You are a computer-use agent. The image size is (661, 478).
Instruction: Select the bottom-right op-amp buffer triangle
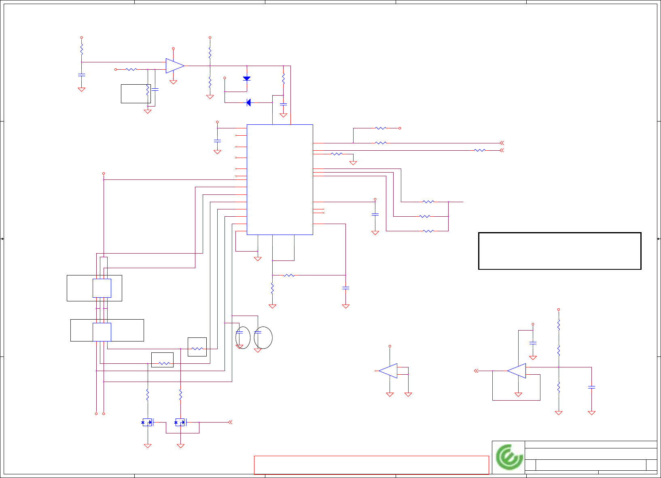[517, 371]
